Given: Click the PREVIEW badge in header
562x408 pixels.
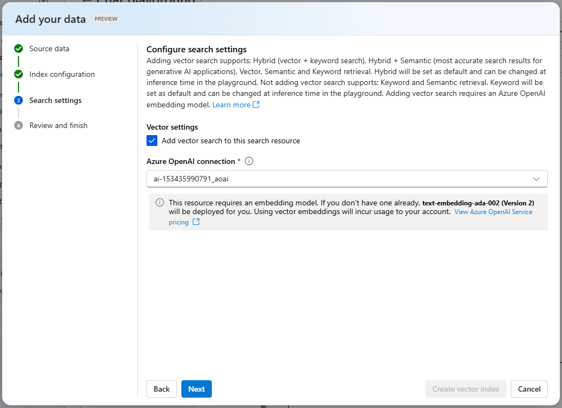Looking at the screenshot, I should click(x=106, y=19).
